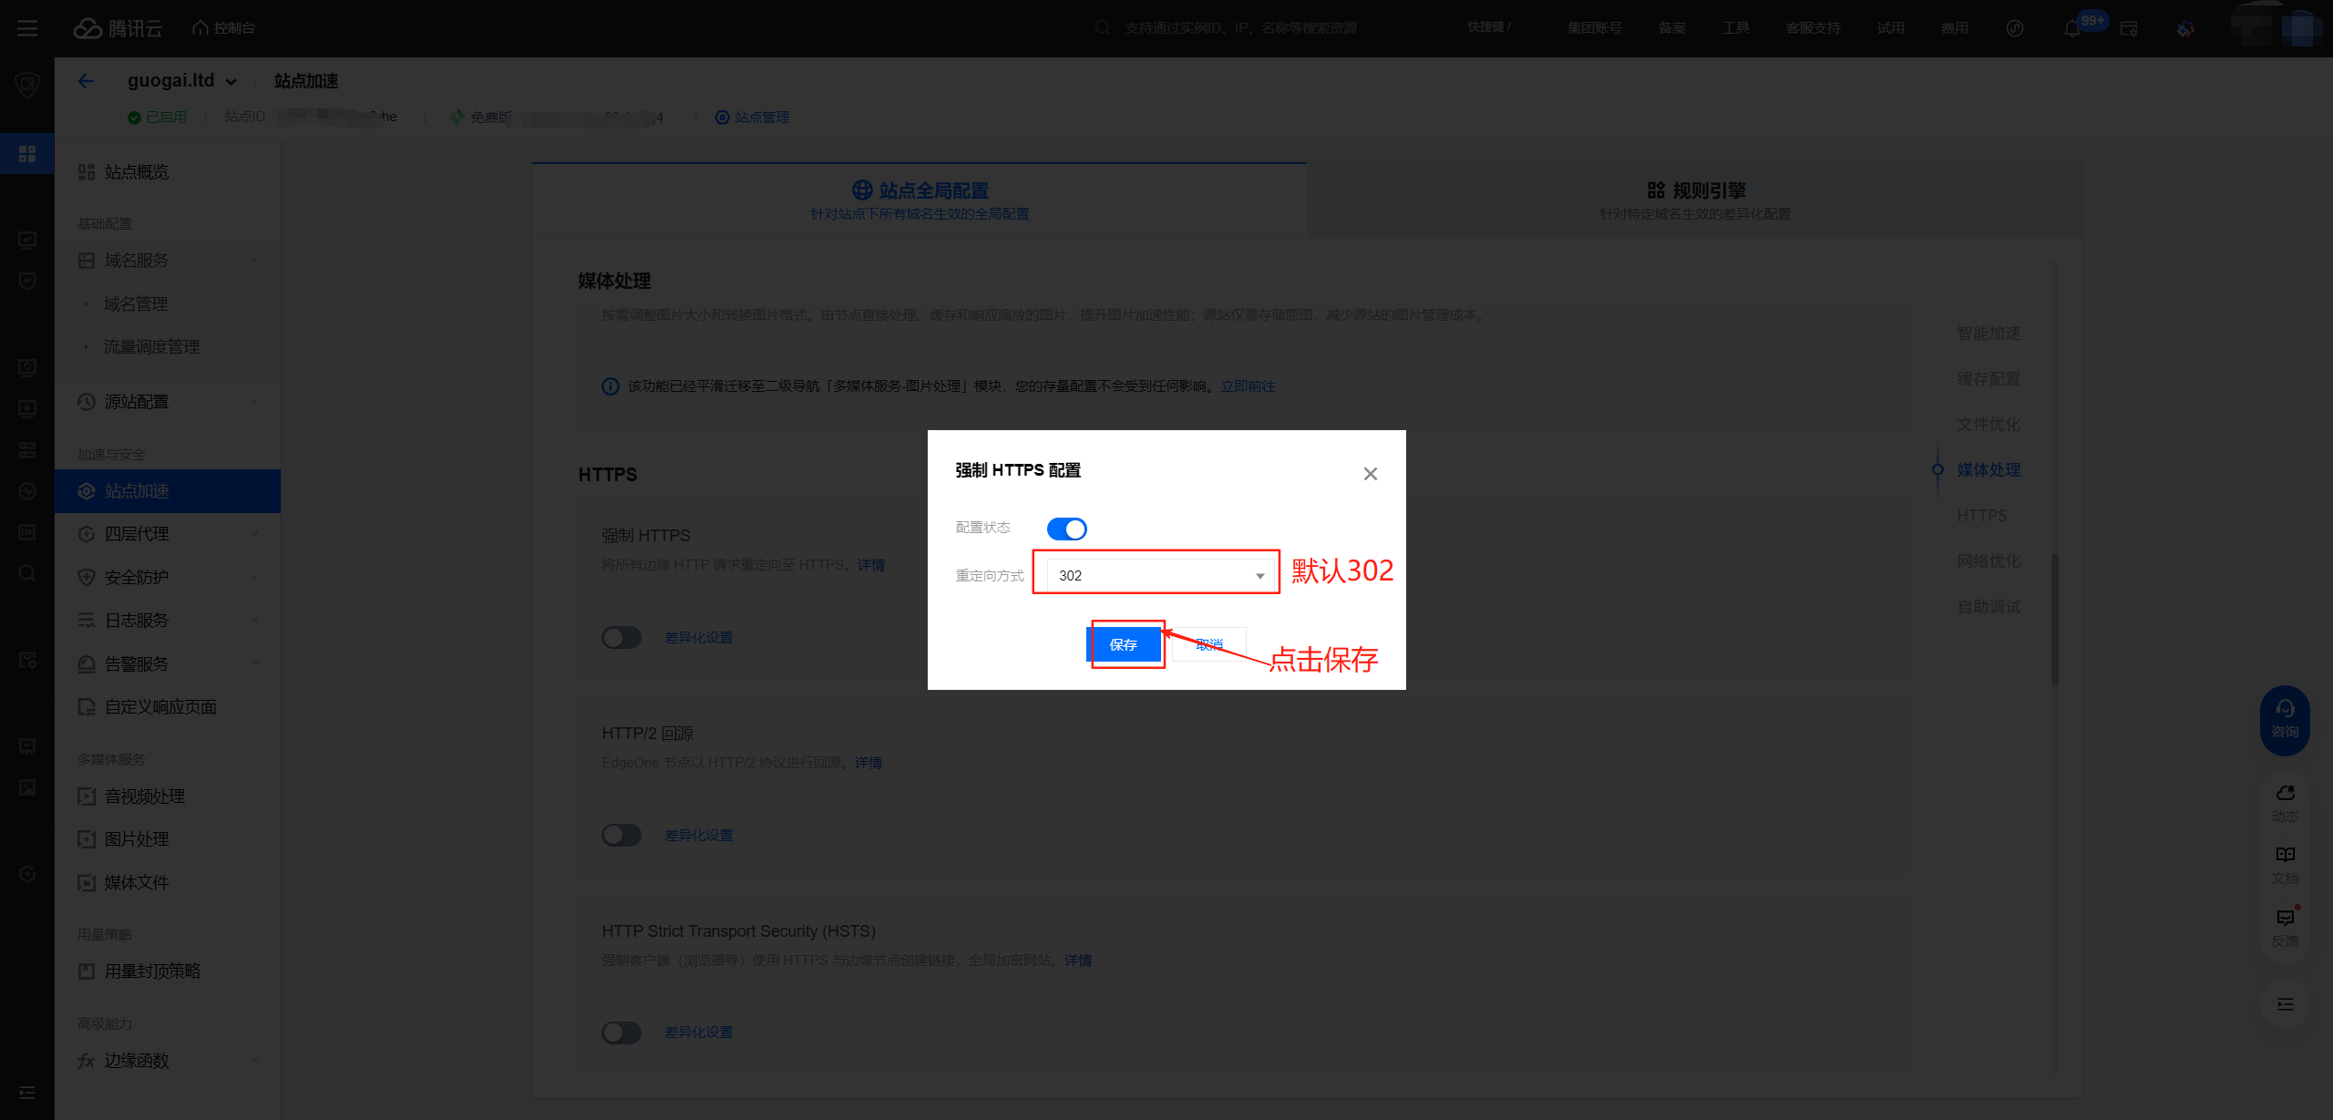
Task: Enable the HSTS switch
Action: (622, 1033)
